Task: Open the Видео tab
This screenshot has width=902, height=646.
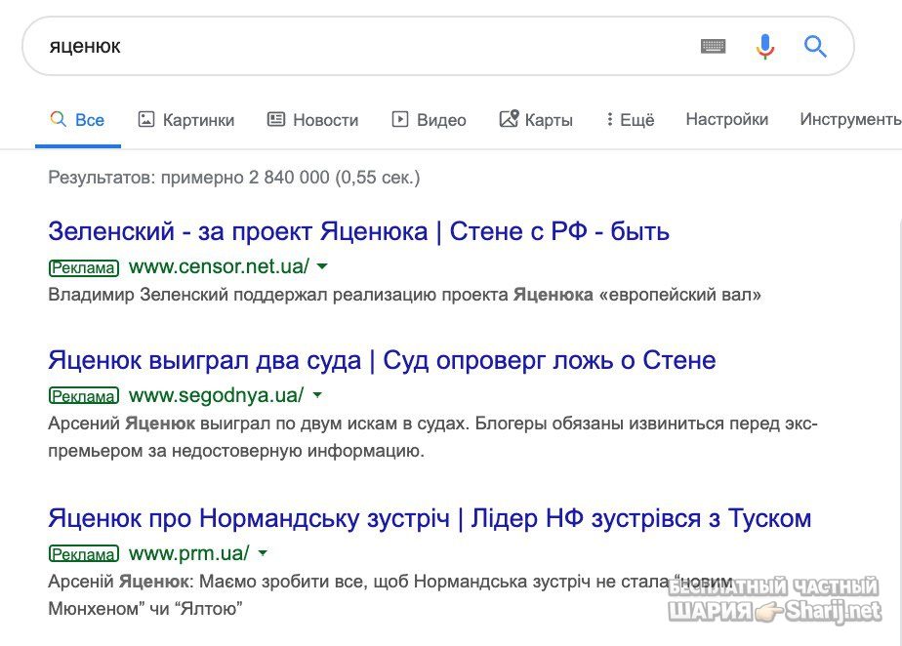Action: (430, 120)
